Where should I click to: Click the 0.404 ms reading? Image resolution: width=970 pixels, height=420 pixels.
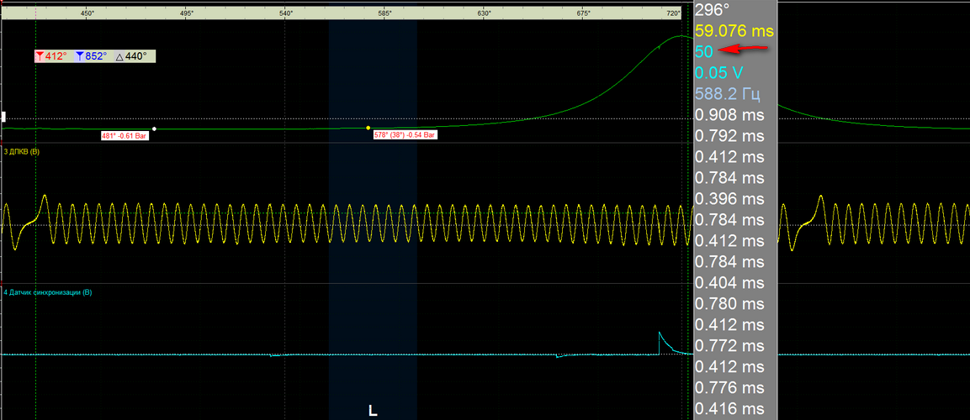click(x=729, y=283)
